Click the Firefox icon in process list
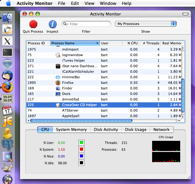The width and height of the screenshot is (195, 184). (x=58, y=83)
